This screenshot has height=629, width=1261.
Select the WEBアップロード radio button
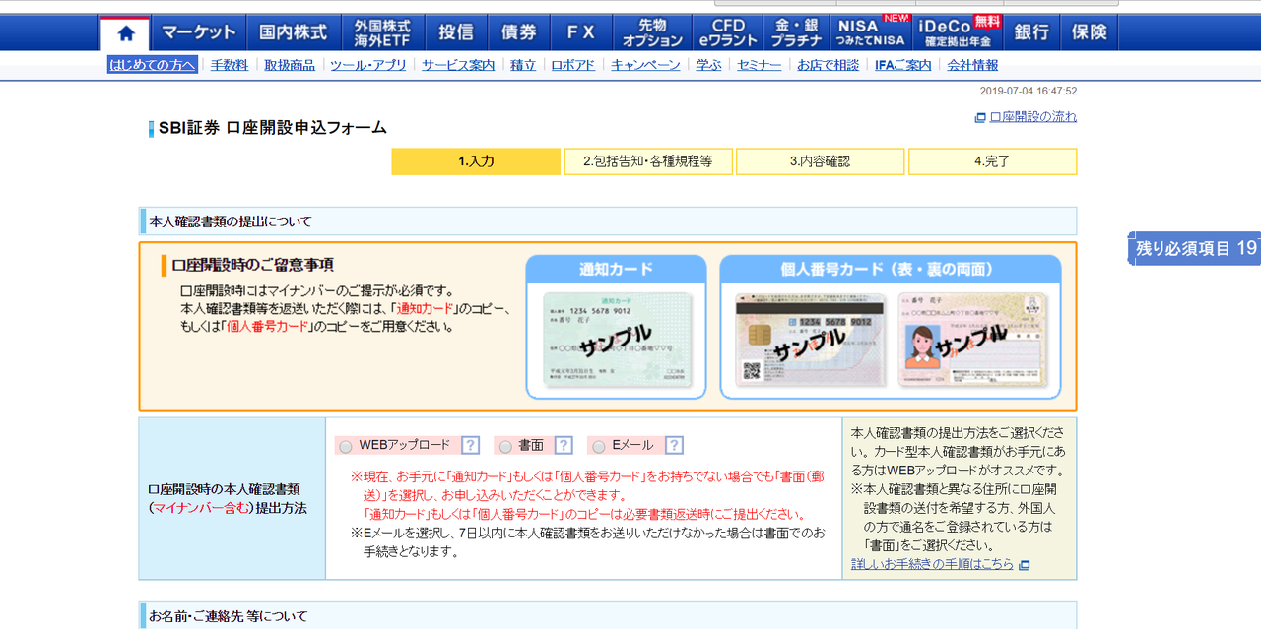click(x=345, y=447)
